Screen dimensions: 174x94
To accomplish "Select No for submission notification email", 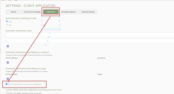I will [7, 25].
